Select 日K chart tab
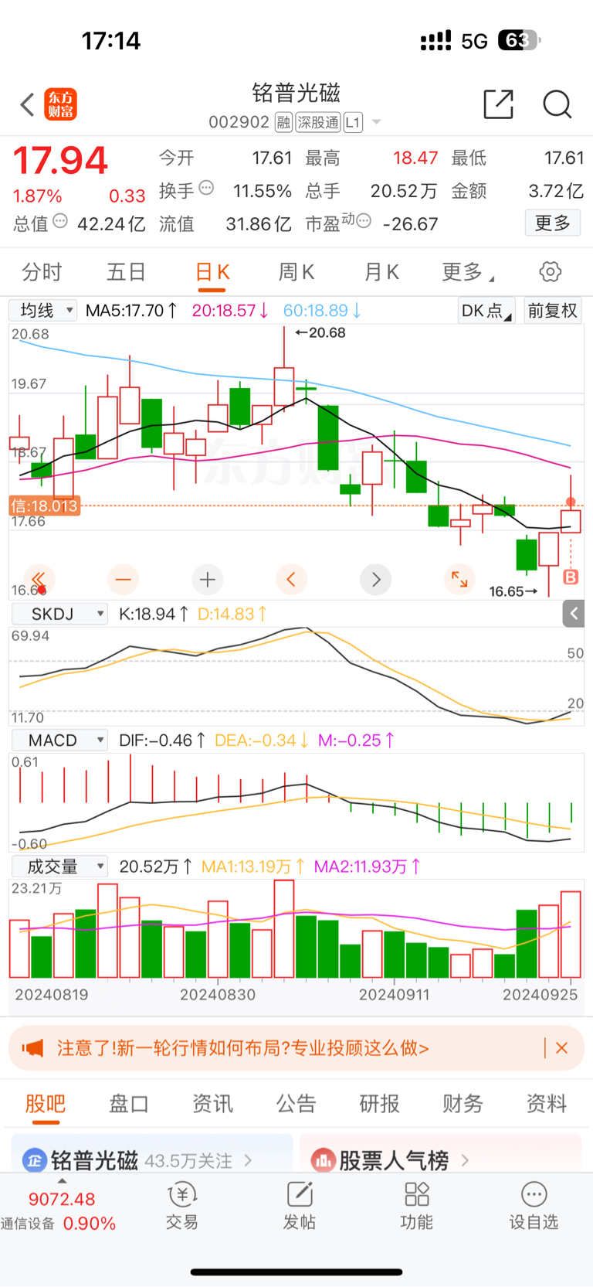 pyautogui.click(x=212, y=272)
